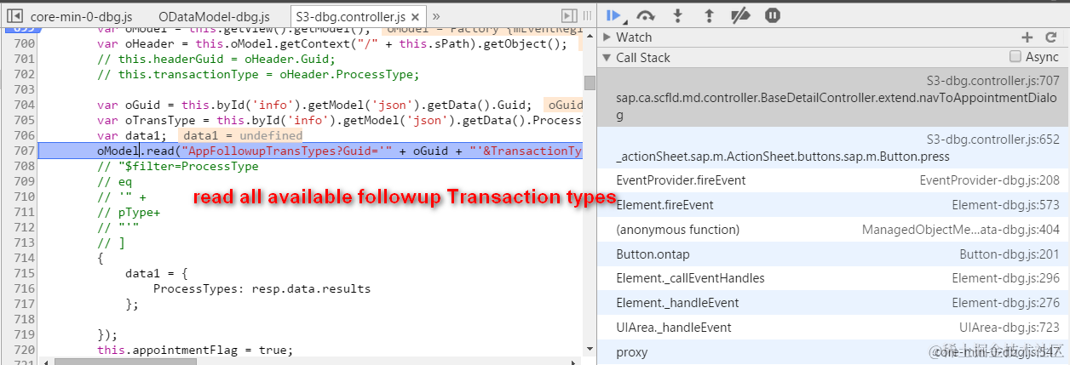
Task: Resume script execution button
Action: 613,14
